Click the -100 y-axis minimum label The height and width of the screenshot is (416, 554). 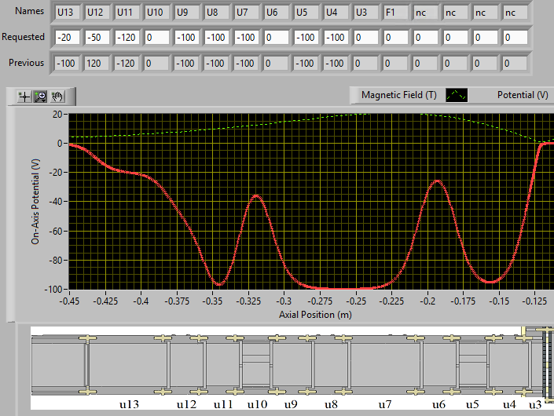53,290
